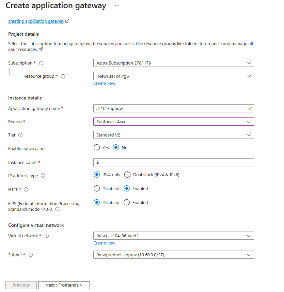Image resolution: width=284 pixels, height=292 pixels.
Task: Click the info icon beside Resource group
Action: click(x=63, y=76)
